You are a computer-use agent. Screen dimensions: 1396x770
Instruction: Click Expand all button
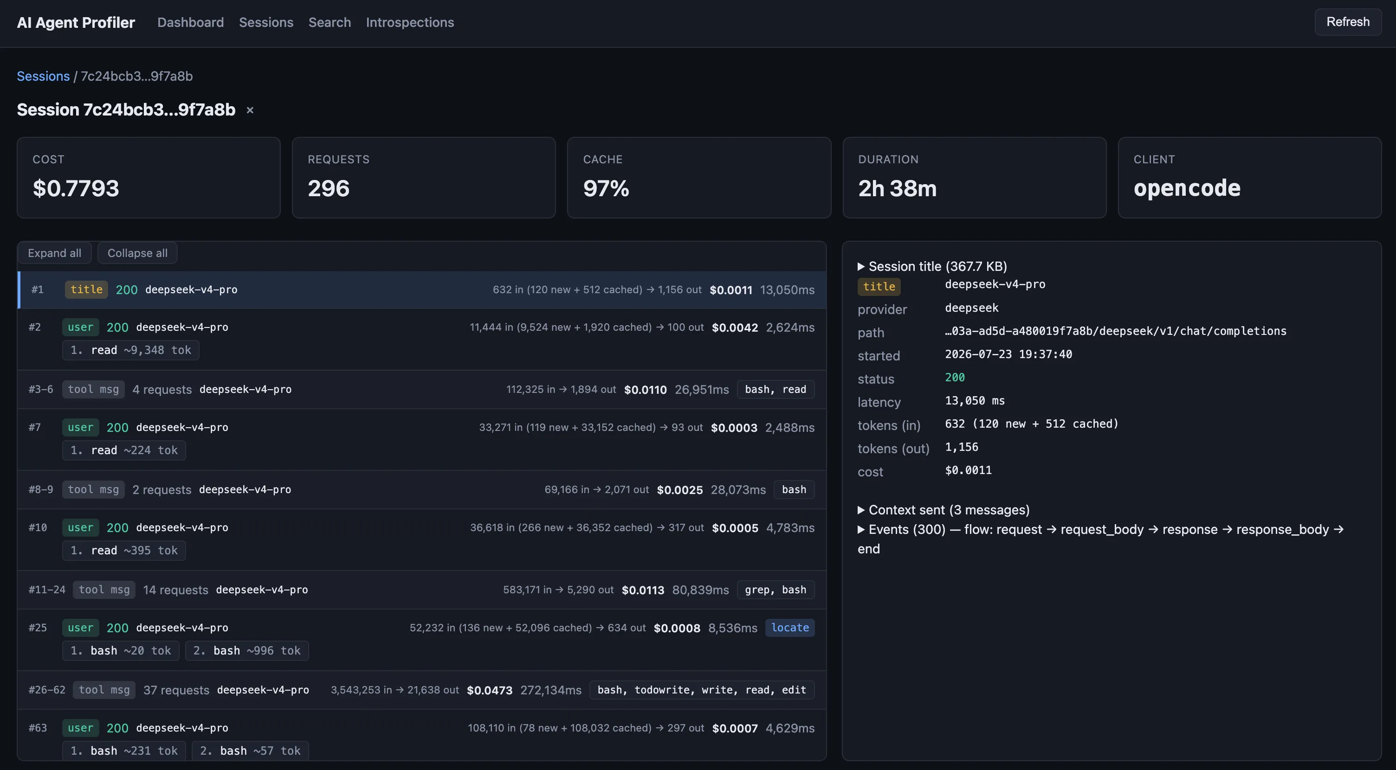[x=54, y=253]
